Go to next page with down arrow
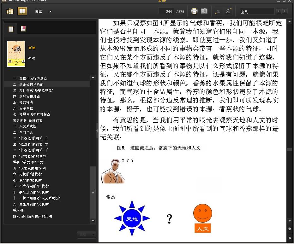This screenshot has height=244, width=294. pos(290,238)
